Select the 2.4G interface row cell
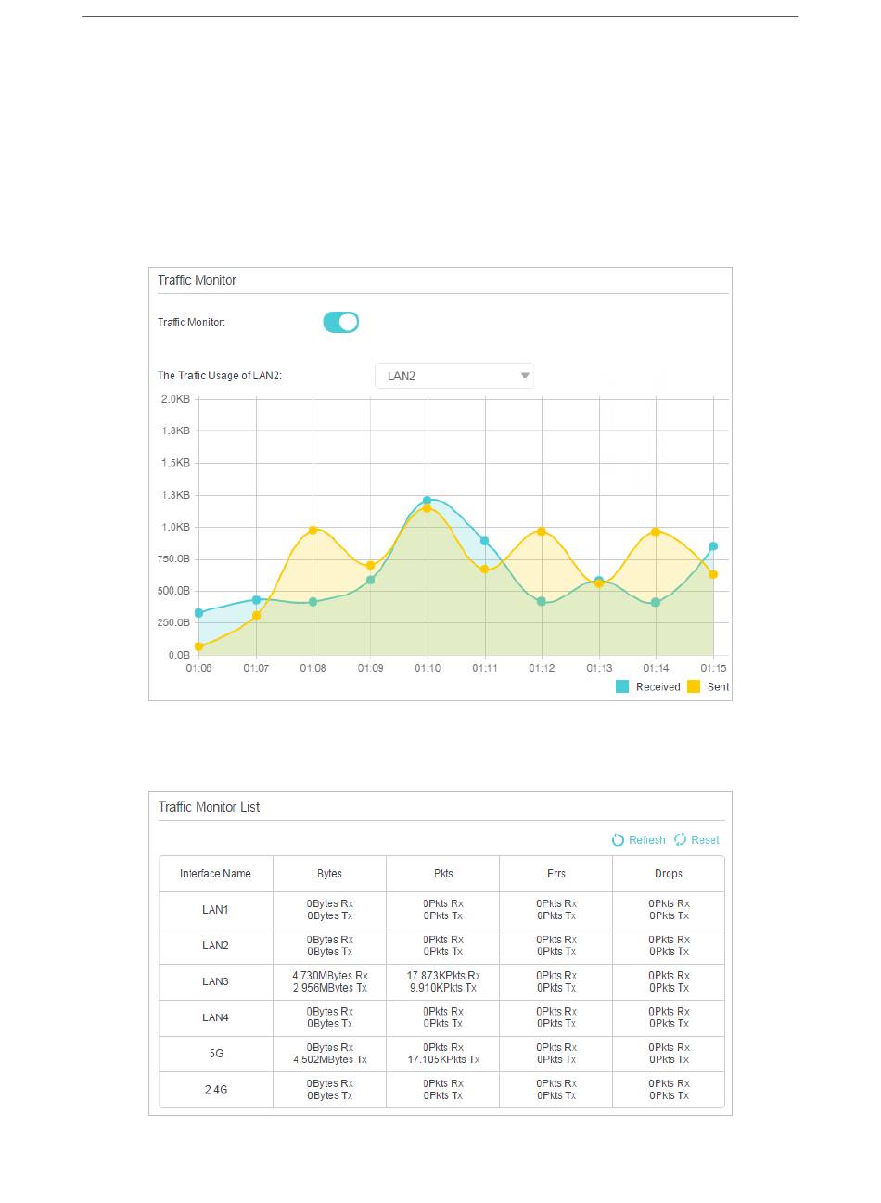 click(x=215, y=1090)
